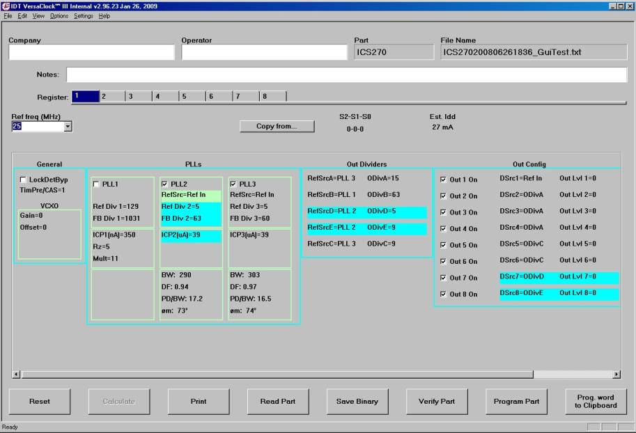Click the Ref Div 1=129 value
The height and width of the screenshot is (433, 636).
pyautogui.click(x=116, y=207)
